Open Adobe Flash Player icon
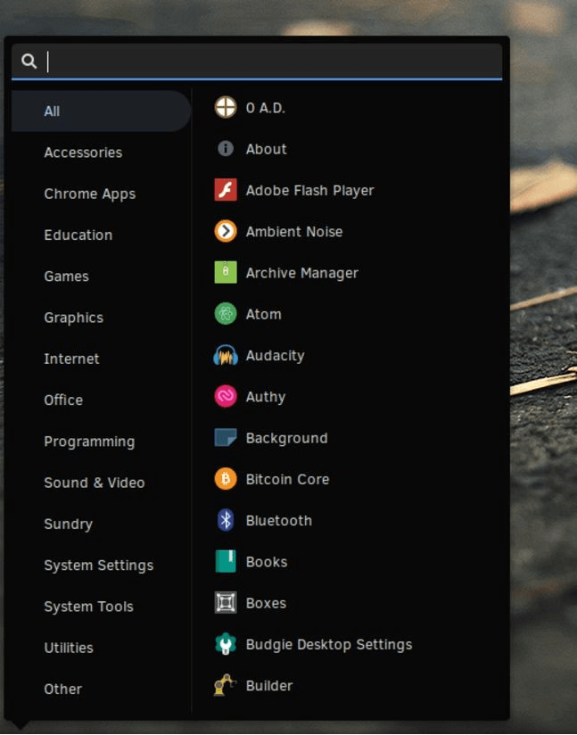This screenshot has height=735, width=577. [x=226, y=190]
